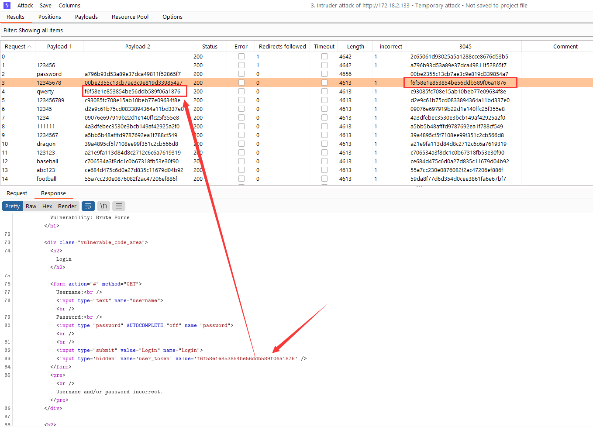Open the Attack menu
This screenshot has width=593, height=427.
click(x=25, y=6)
